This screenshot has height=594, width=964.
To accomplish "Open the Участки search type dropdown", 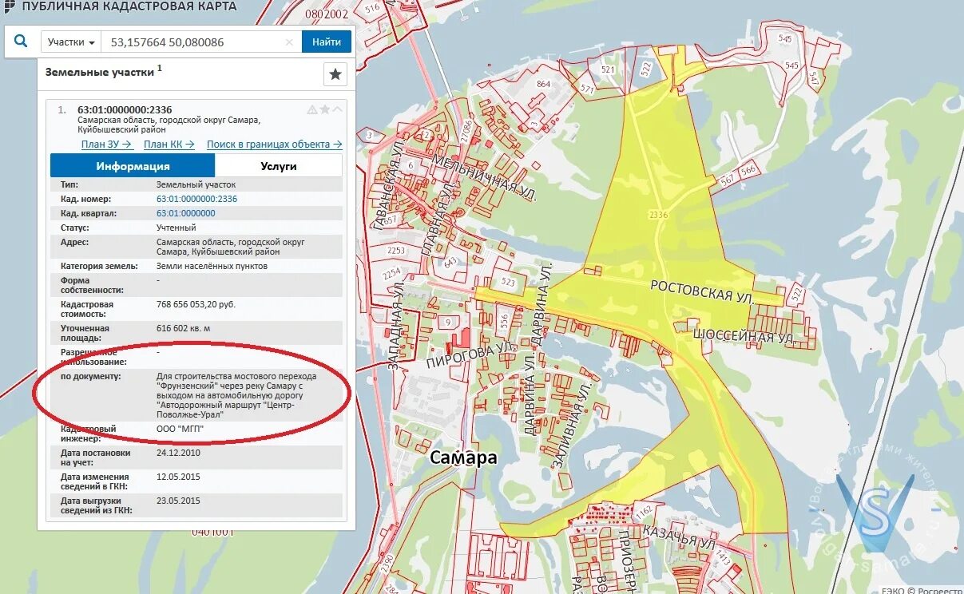I will [69, 41].
